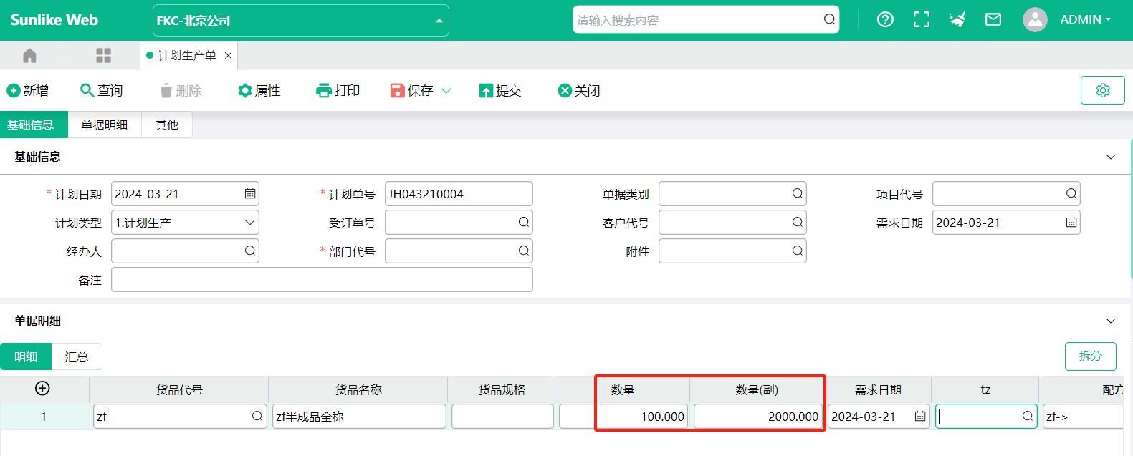Click the clear cache broom icon
This screenshot has width=1133, height=456.
click(x=957, y=20)
